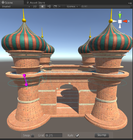This screenshot has height=140, width=133.
Task: Toggle scene lighting sun icon
Action: click(42, 6)
